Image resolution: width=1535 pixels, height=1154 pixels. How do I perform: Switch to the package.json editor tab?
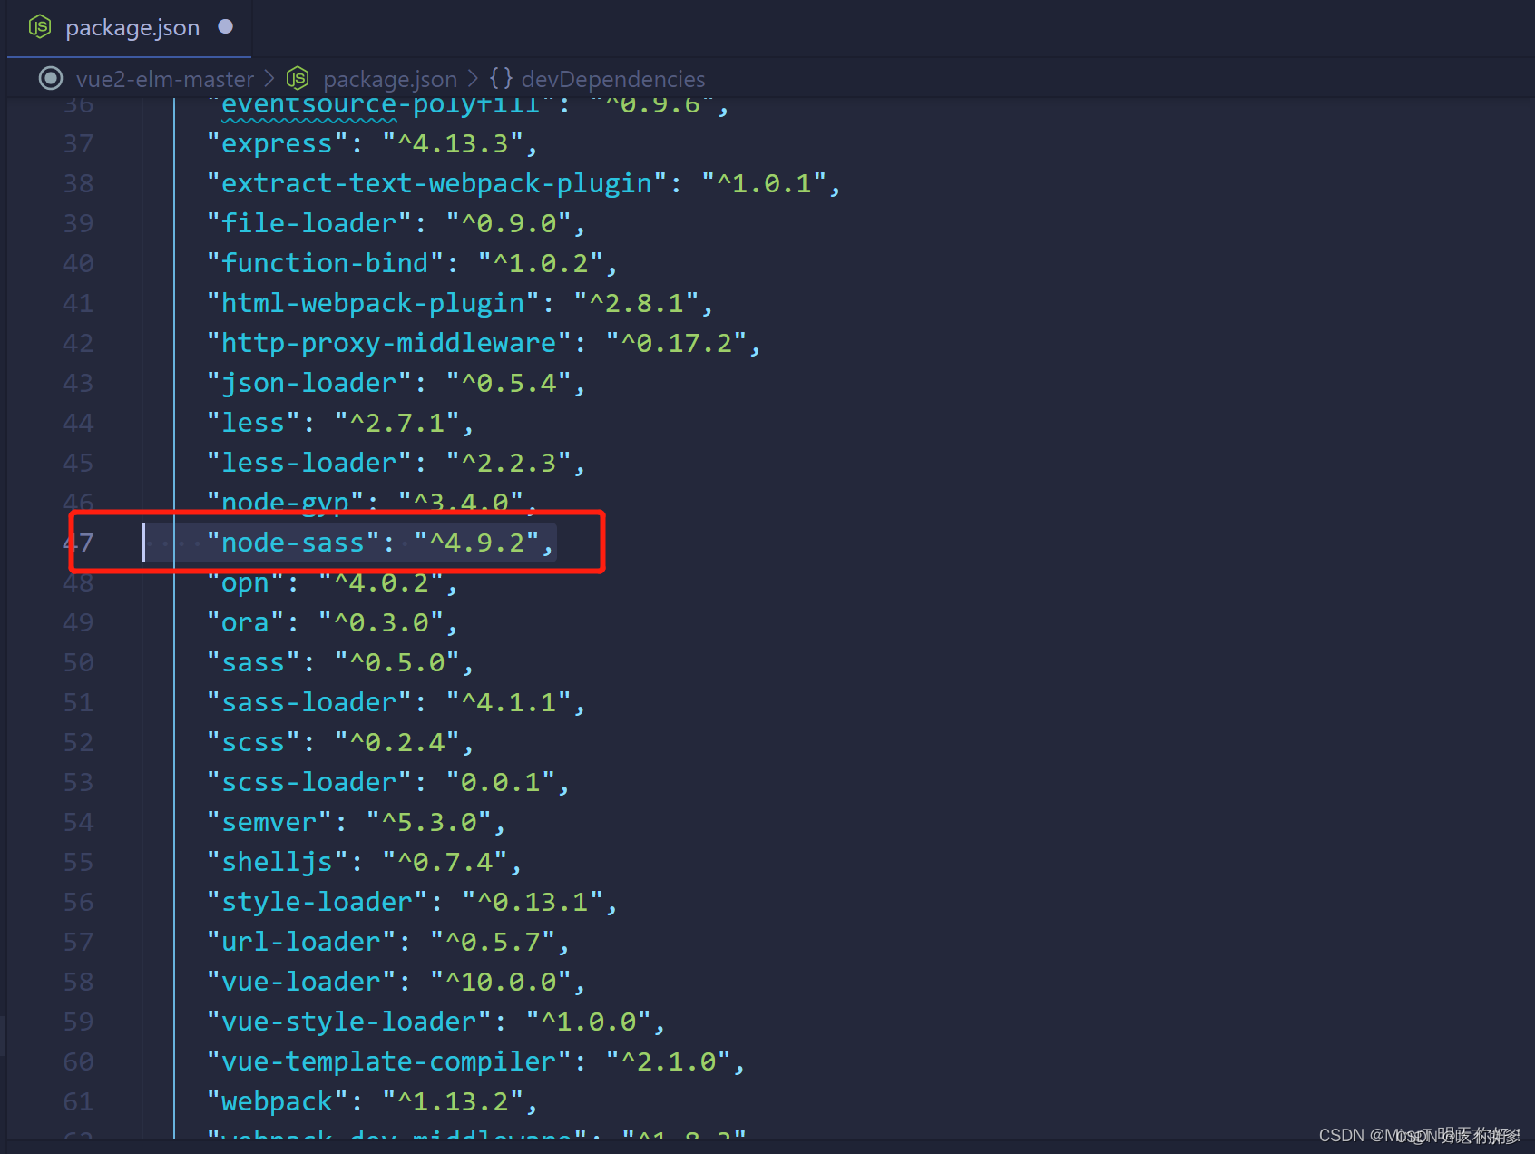[x=132, y=27]
